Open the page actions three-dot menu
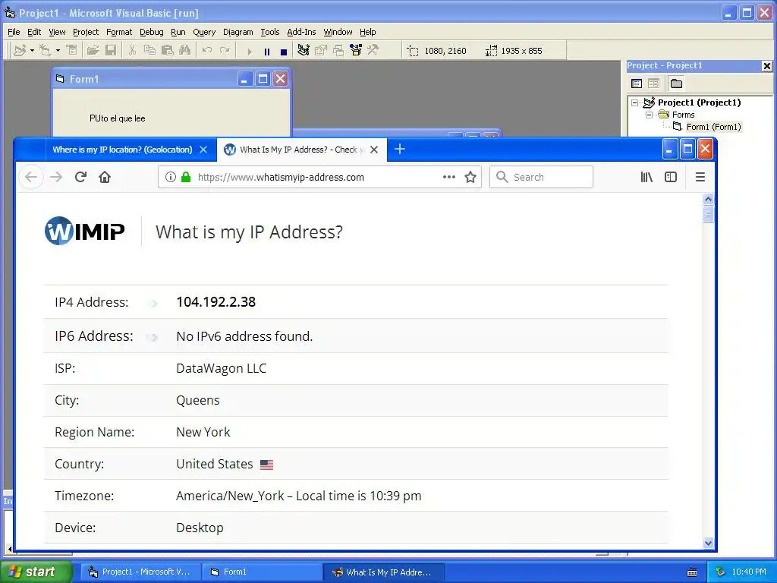The width and height of the screenshot is (777, 583). tap(449, 177)
